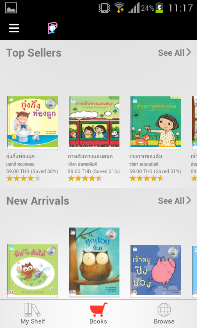Open My Shelf bookshelf icon
197x328 pixels.
coord(33,310)
